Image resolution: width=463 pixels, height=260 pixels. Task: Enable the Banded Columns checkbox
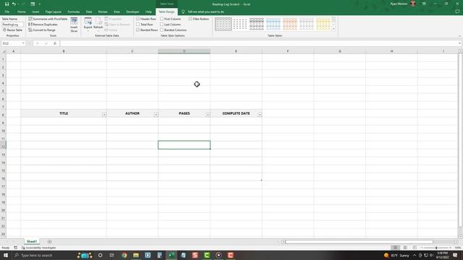(x=162, y=30)
